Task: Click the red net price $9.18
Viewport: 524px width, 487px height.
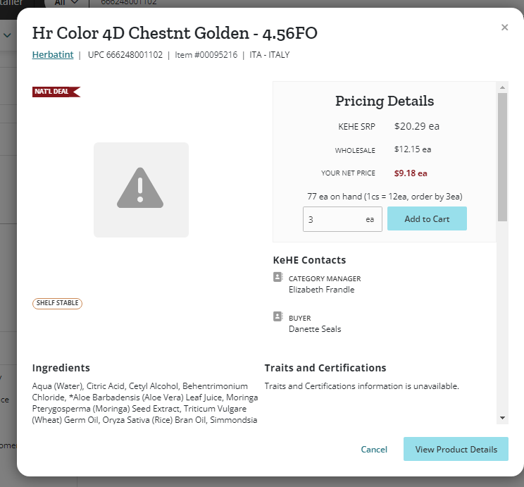Action: (x=411, y=173)
